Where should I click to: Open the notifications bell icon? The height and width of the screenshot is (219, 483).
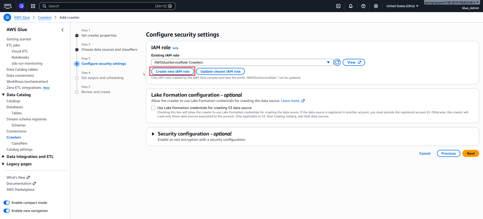point(351,6)
